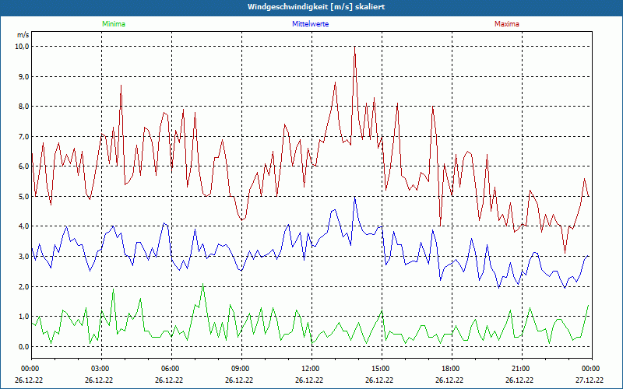The height and width of the screenshot is (389, 623).
Task: Click the 9,0 y-axis value
Action: (x=24, y=76)
